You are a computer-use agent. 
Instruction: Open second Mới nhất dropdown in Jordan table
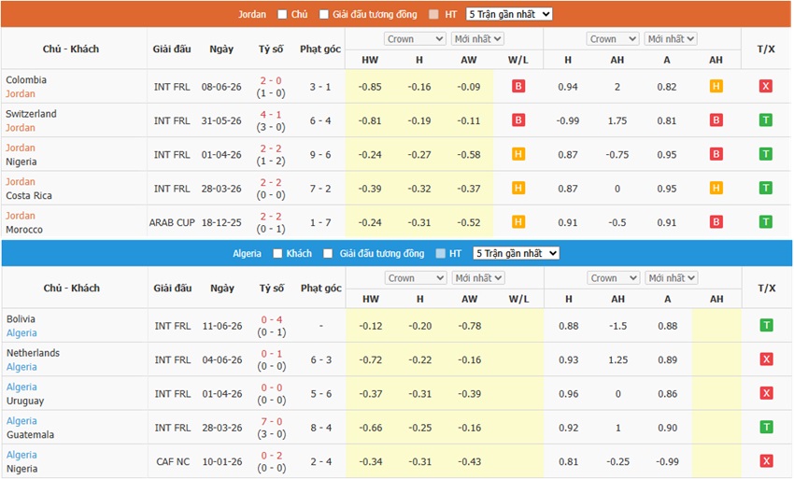click(671, 39)
